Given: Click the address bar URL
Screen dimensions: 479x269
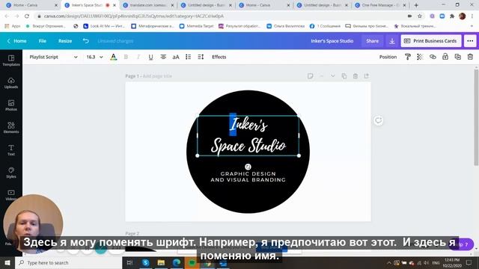Looking at the screenshot, I should click(134, 16).
